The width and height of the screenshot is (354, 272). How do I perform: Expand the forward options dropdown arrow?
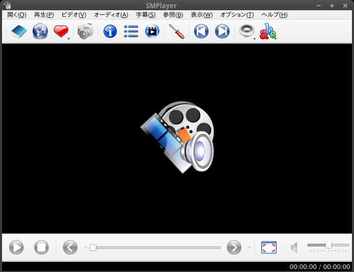(249, 247)
